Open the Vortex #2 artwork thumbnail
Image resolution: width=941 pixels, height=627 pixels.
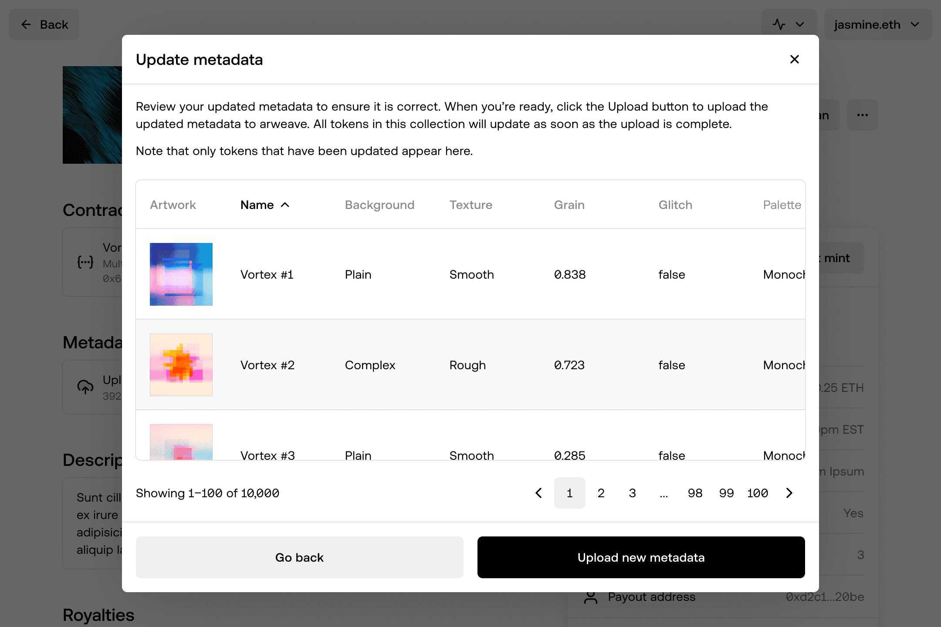[181, 365]
